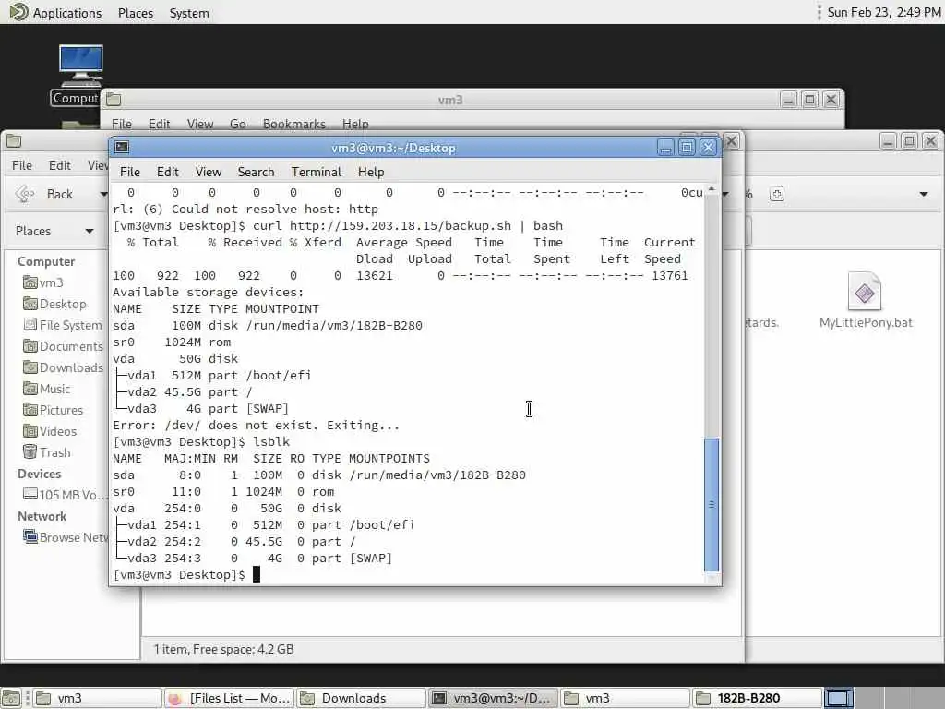Switch to Downloads taskbar window

[x=361, y=698]
